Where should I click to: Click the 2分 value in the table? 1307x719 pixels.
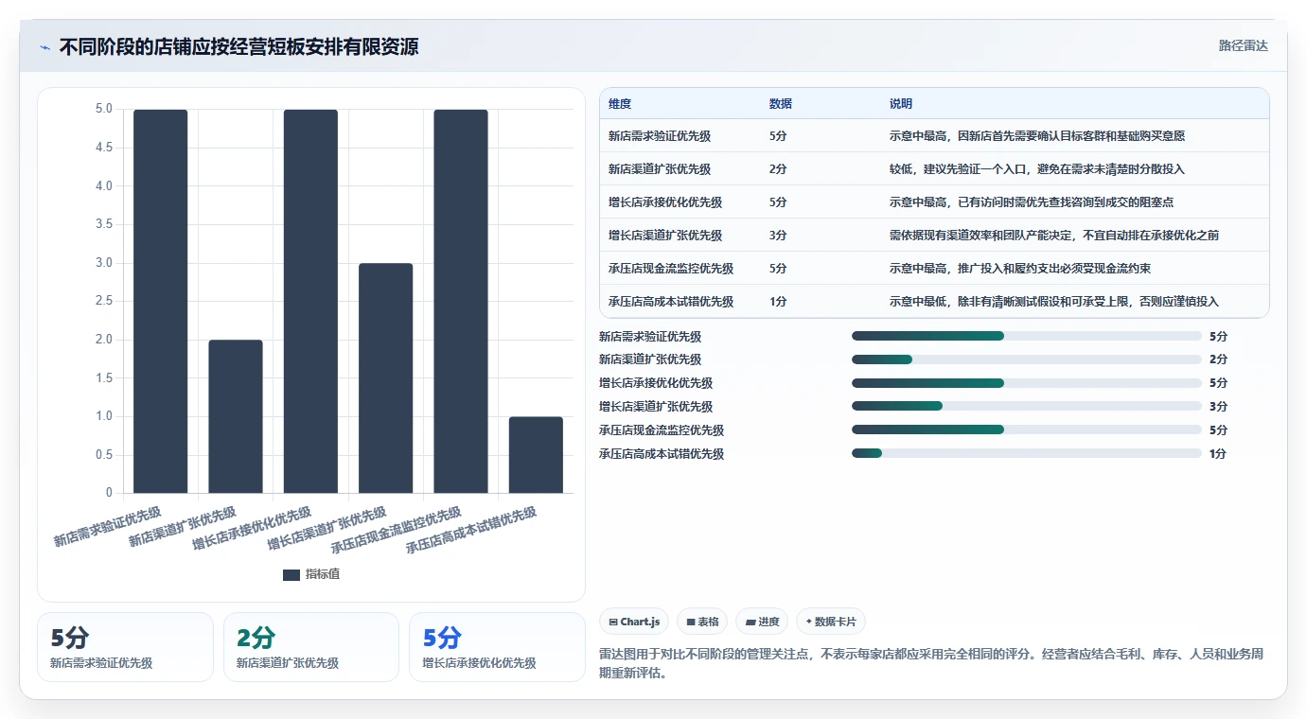778,169
